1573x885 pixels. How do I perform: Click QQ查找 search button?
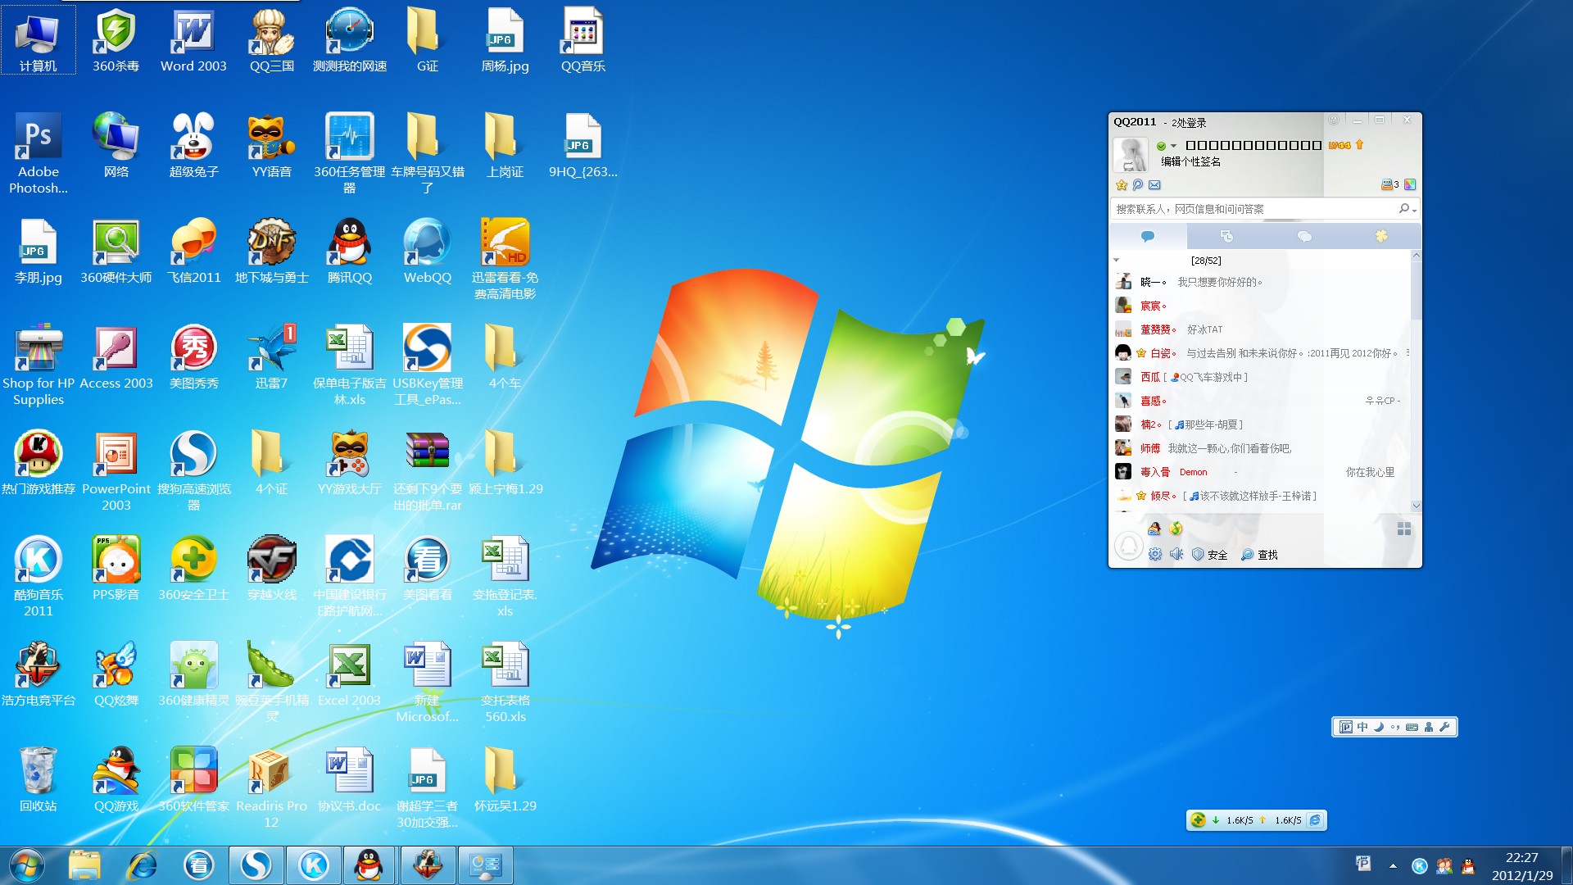[1258, 554]
